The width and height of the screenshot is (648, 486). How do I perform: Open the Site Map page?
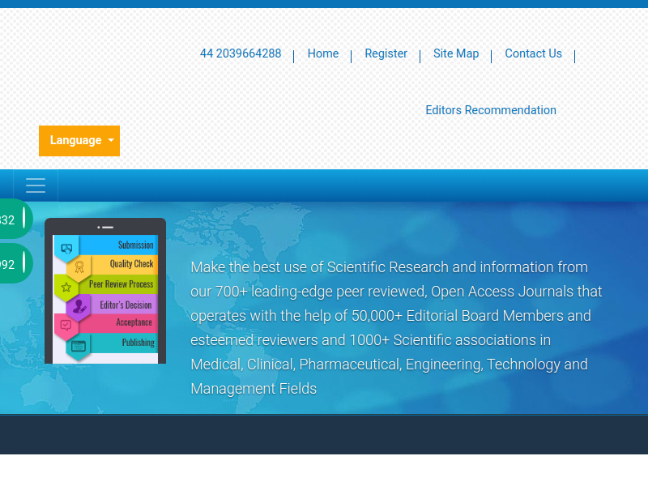[x=456, y=53]
